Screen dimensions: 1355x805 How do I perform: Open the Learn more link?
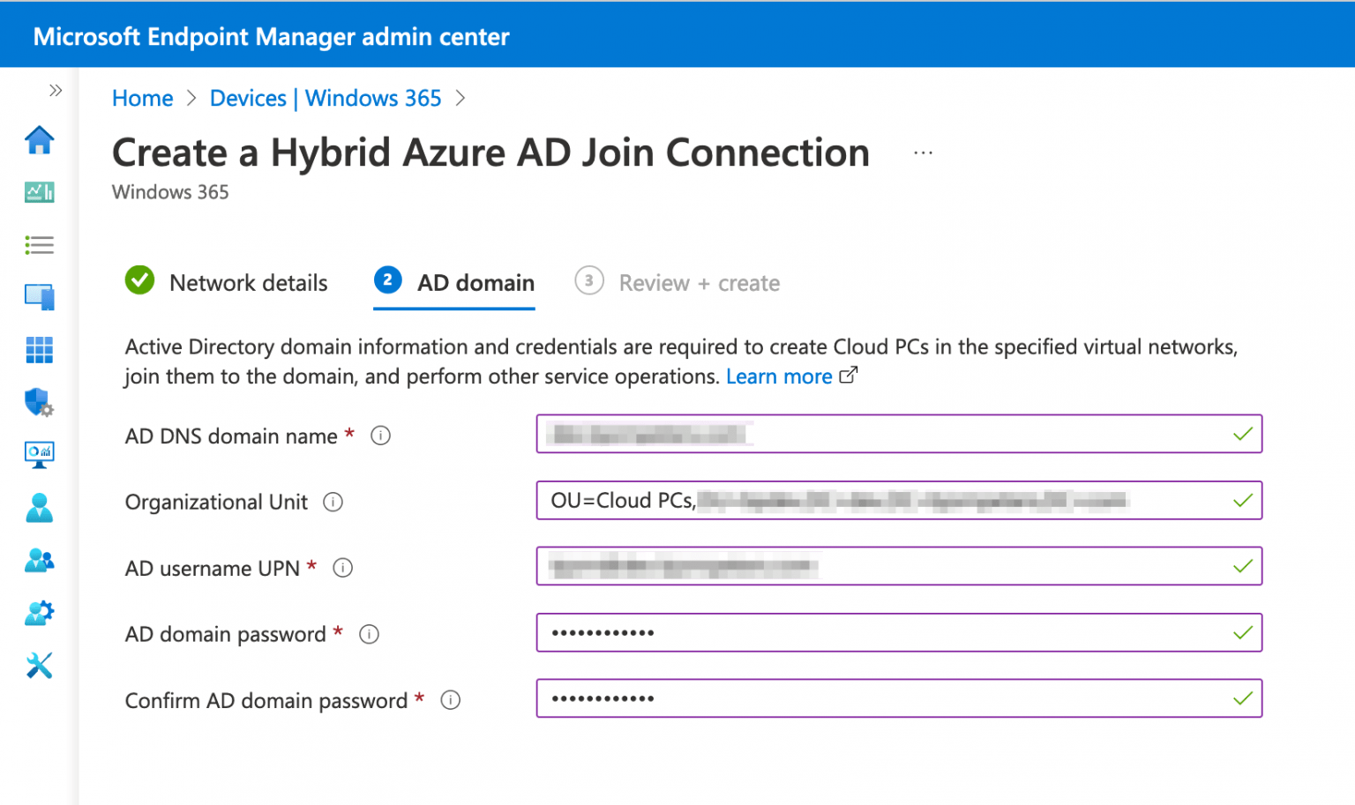click(x=780, y=376)
